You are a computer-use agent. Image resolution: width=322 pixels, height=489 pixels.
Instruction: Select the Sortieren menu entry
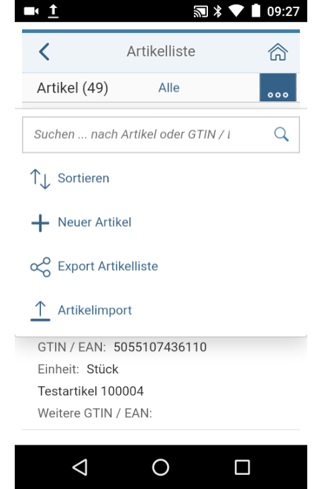pyautogui.click(x=83, y=179)
